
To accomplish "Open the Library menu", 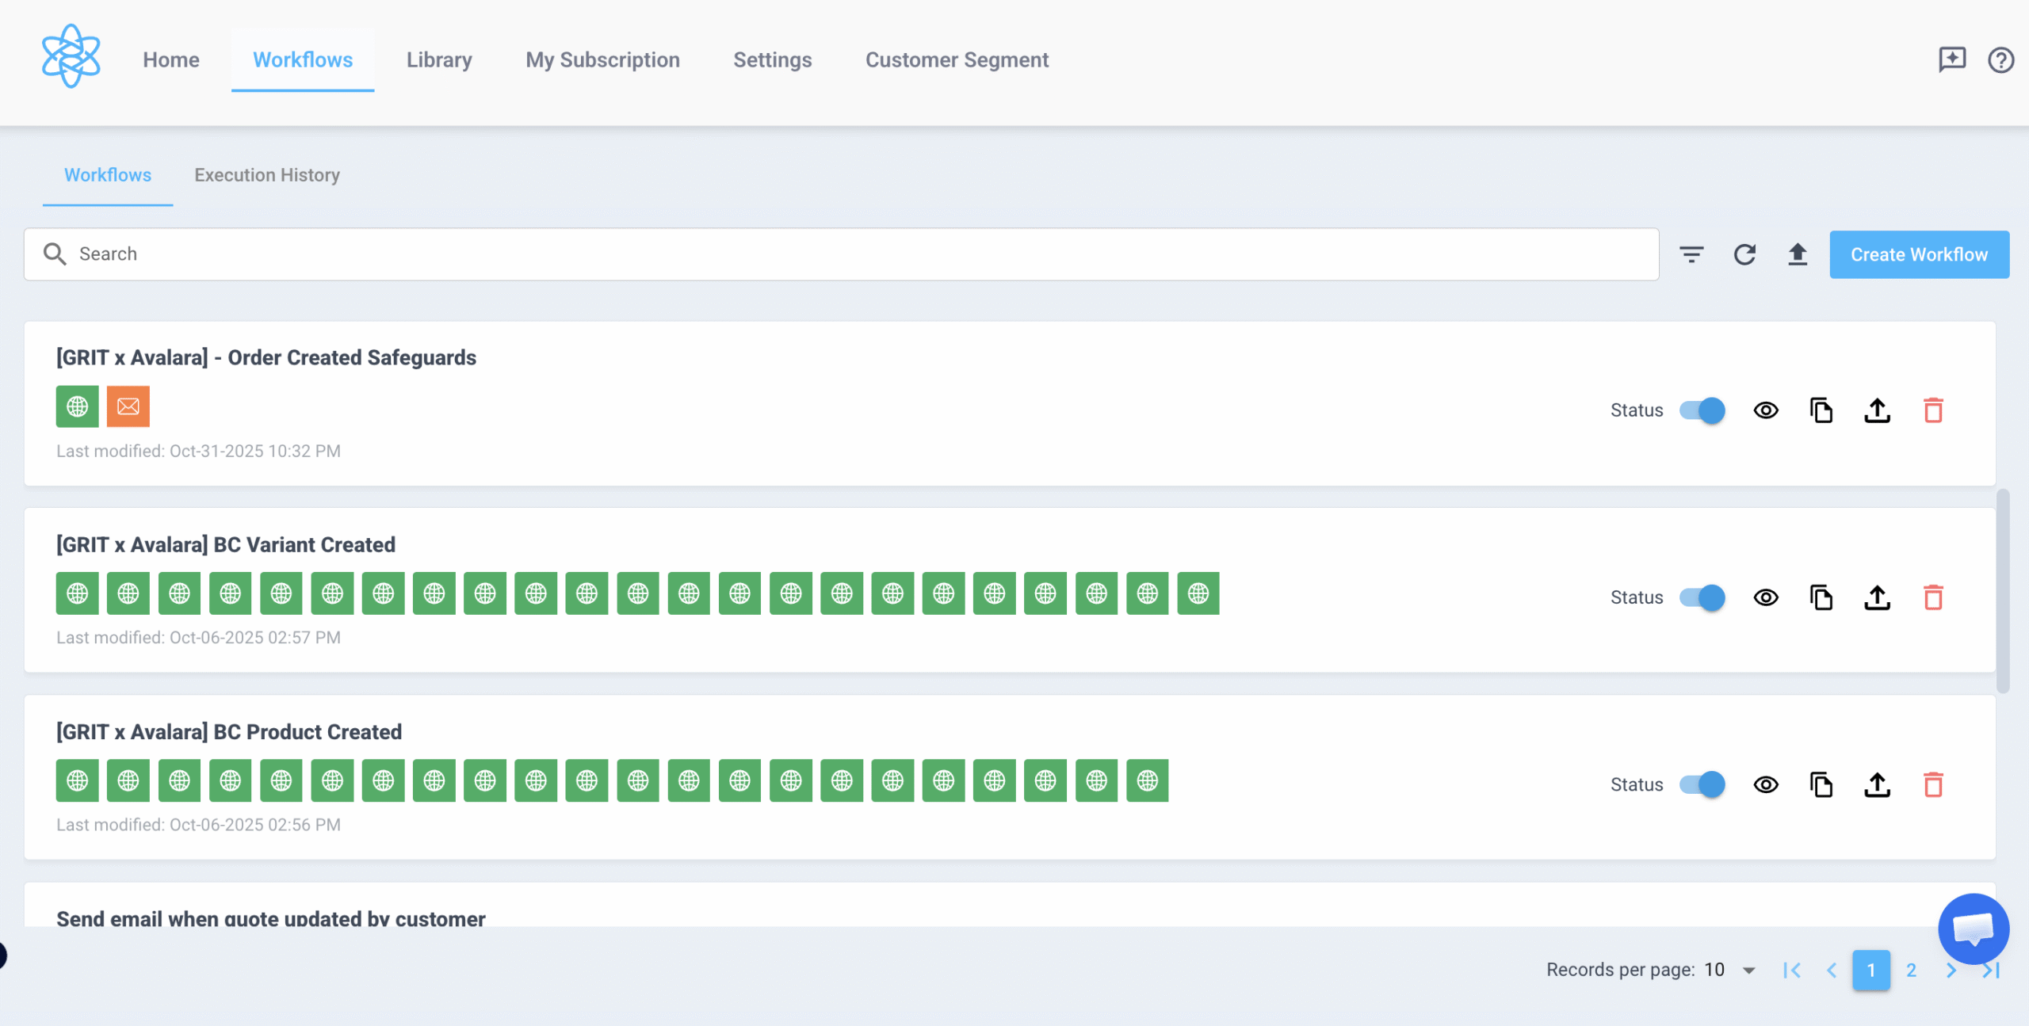I will (439, 60).
